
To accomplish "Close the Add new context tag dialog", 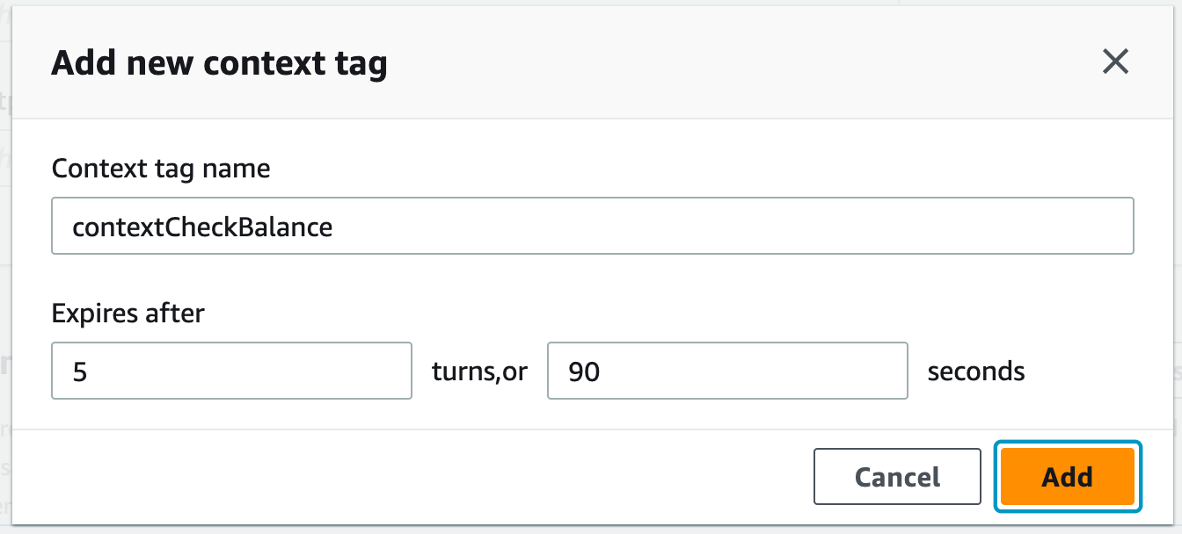I will click(1115, 62).
